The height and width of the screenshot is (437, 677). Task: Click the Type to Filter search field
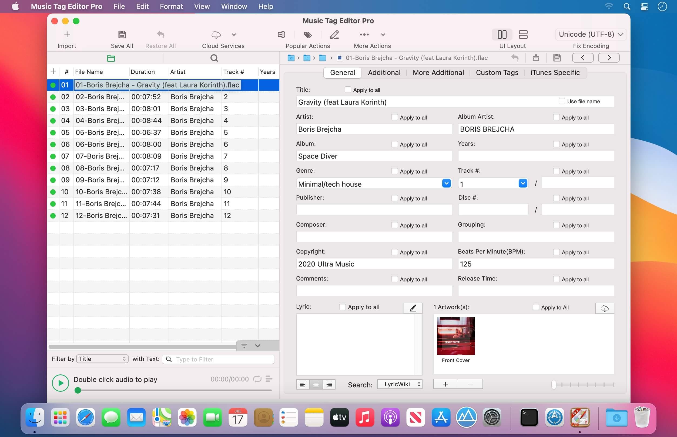218,359
